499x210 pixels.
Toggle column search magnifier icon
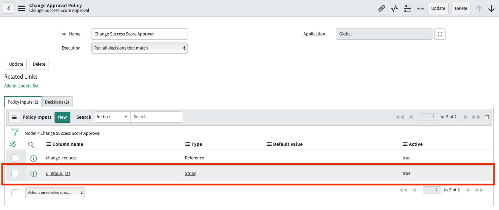tap(31, 144)
